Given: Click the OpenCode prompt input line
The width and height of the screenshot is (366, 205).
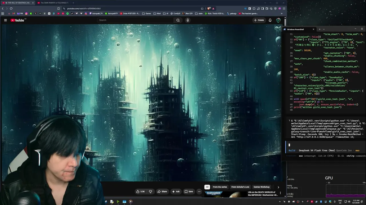Looking at the screenshot, I should (325, 145).
